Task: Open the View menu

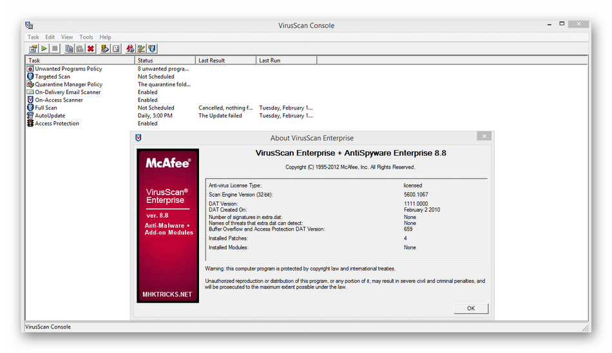Action: pyautogui.click(x=67, y=37)
